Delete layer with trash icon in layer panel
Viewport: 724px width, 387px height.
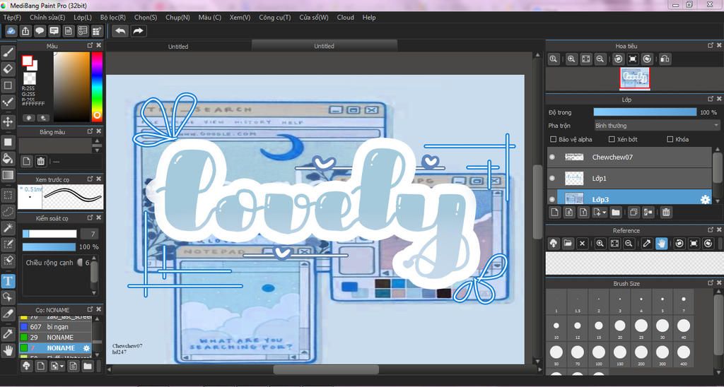coord(665,212)
